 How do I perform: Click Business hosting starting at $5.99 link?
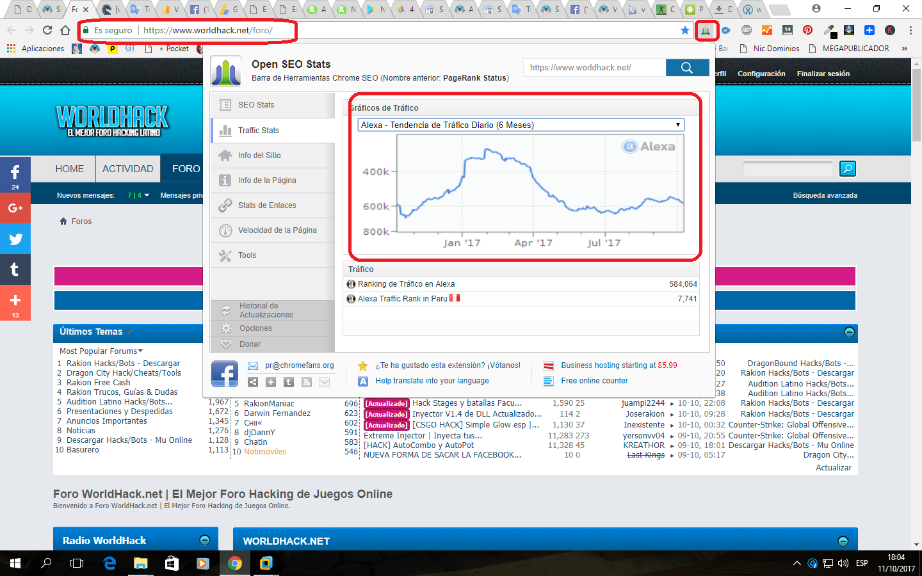[x=619, y=365]
